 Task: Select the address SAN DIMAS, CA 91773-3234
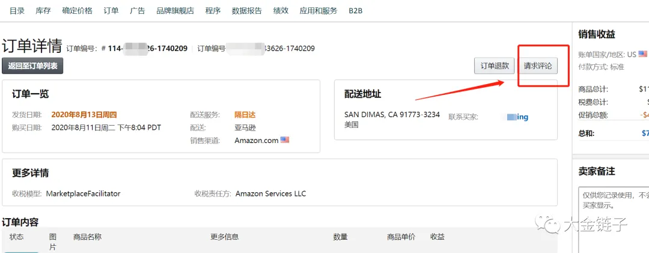392,115
